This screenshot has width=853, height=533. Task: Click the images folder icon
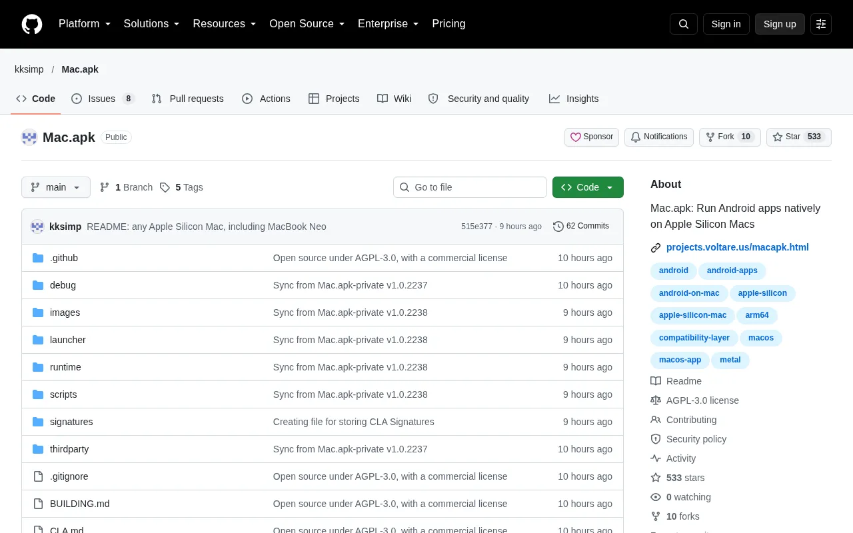tap(38, 312)
